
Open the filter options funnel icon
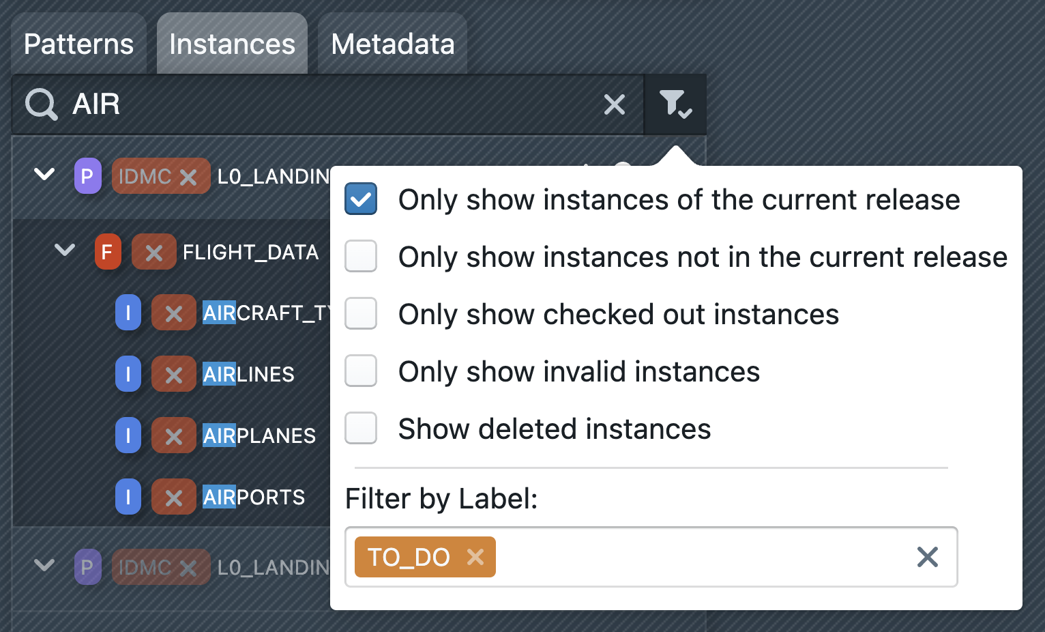[675, 105]
